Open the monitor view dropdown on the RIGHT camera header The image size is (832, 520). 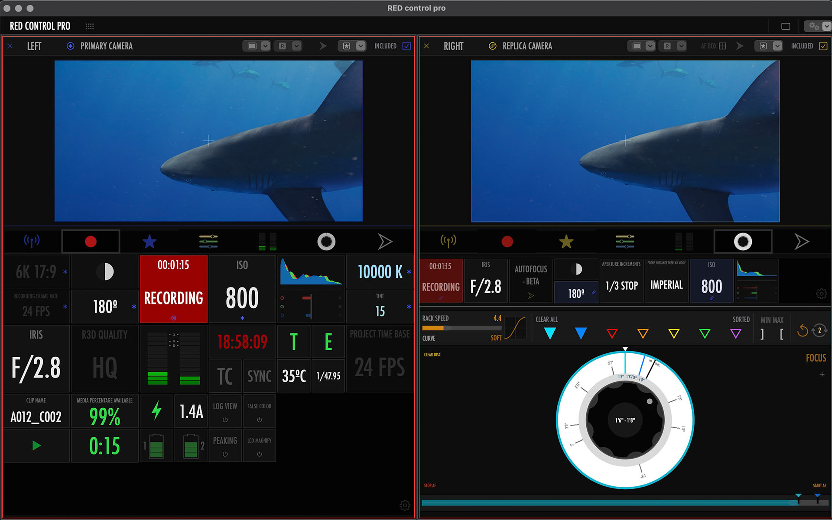650,45
